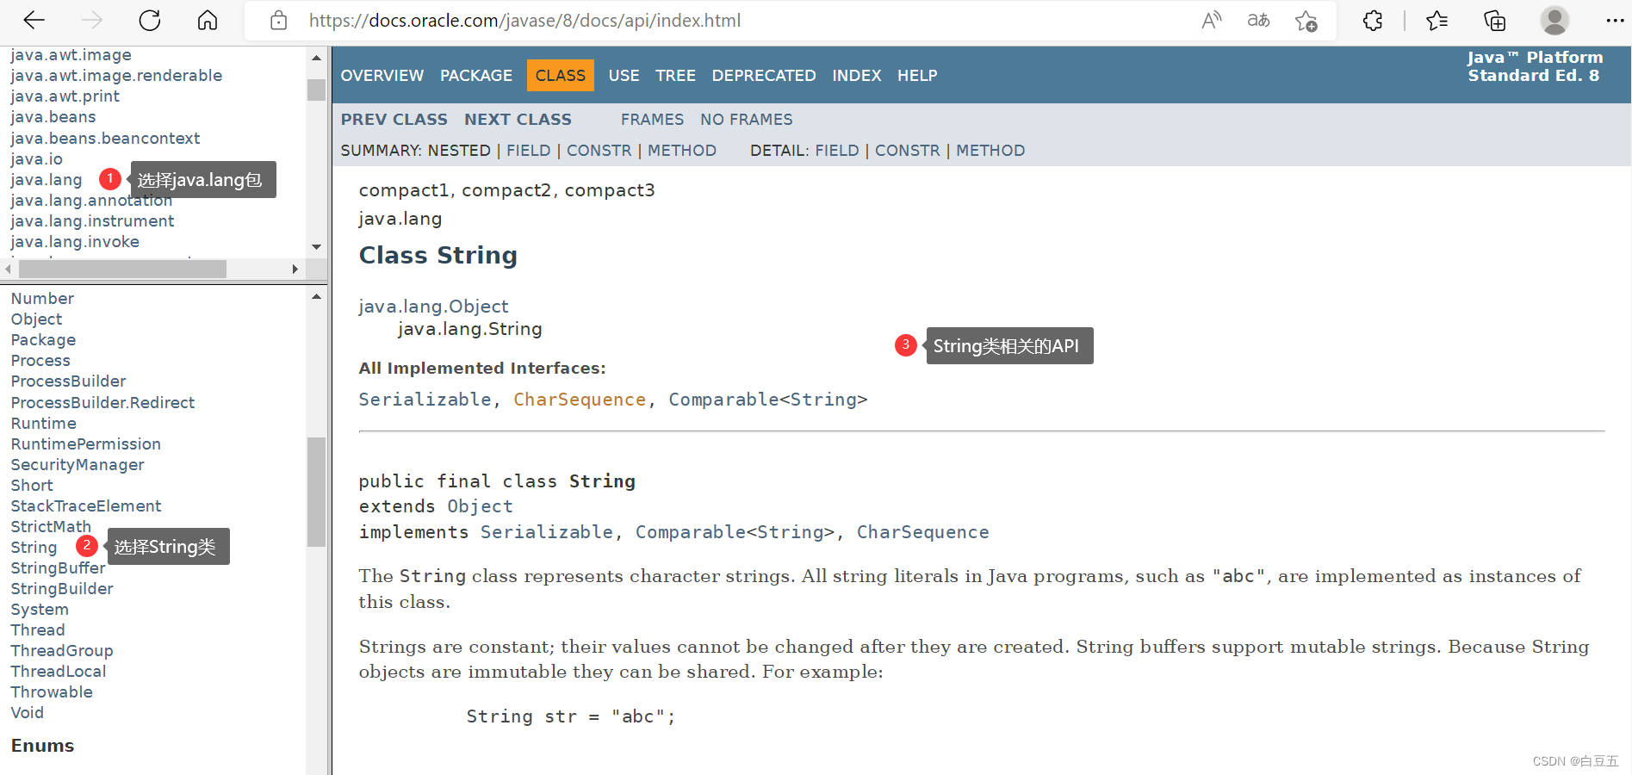Select the java.awt.image.renderable package

[116, 76]
